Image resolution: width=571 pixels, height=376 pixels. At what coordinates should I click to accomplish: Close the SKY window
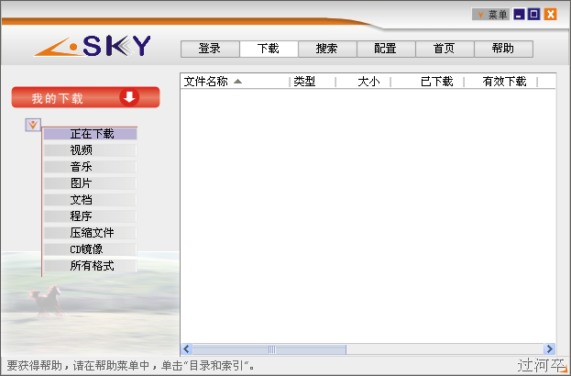pos(550,14)
